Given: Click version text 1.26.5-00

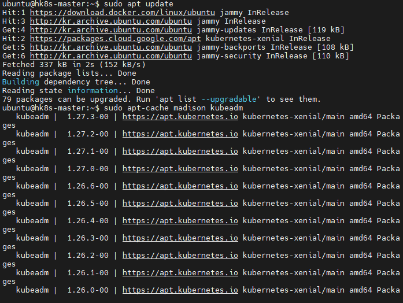Looking at the screenshot, I should click(88, 204).
